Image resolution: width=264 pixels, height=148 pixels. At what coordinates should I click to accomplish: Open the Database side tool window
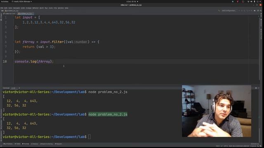coord(261,23)
